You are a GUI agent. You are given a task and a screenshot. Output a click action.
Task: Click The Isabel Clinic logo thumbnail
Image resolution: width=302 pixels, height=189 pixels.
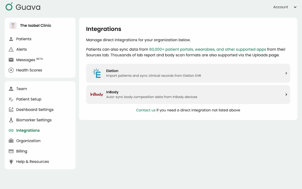coord(13,25)
